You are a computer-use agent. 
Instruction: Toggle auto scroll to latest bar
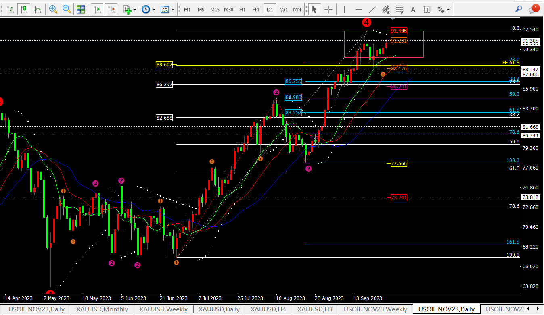(x=97, y=9)
